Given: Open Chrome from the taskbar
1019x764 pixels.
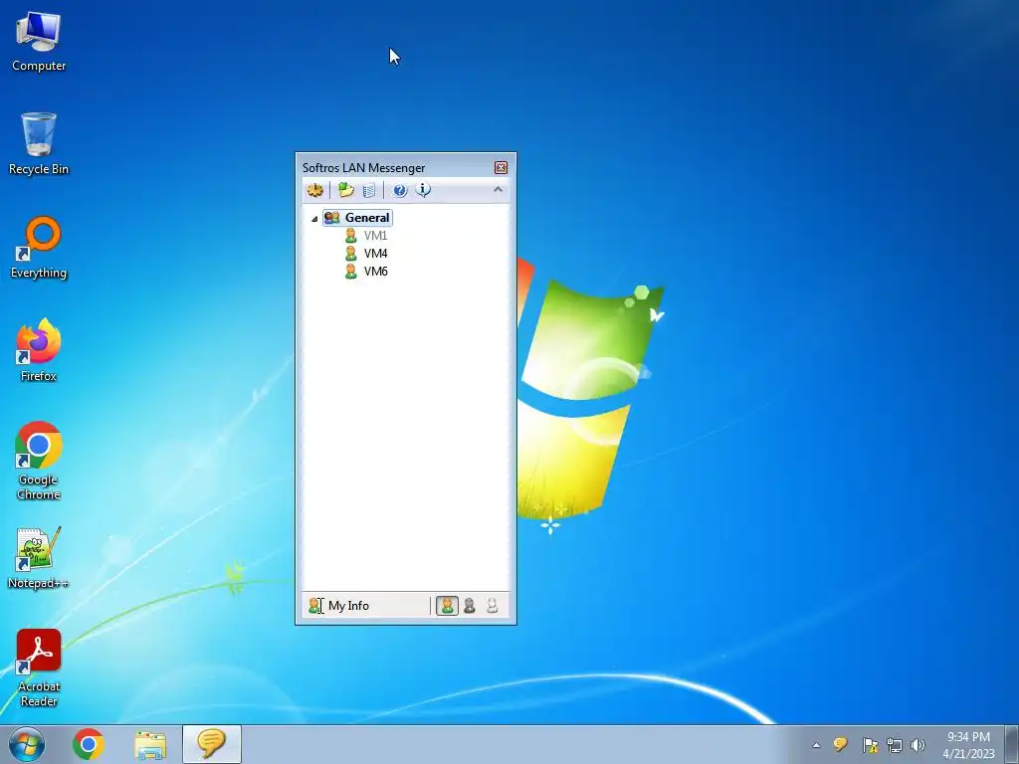Looking at the screenshot, I should [x=89, y=744].
